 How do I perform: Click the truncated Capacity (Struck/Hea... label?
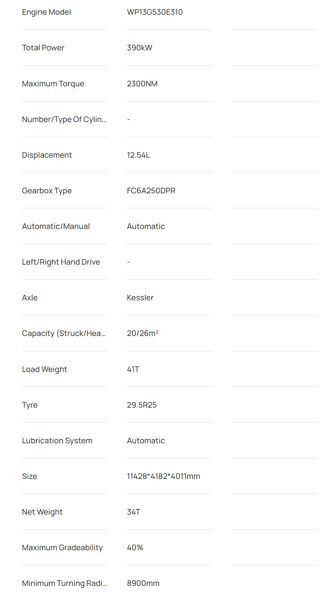pyautogui.click(x=64, y=333)
